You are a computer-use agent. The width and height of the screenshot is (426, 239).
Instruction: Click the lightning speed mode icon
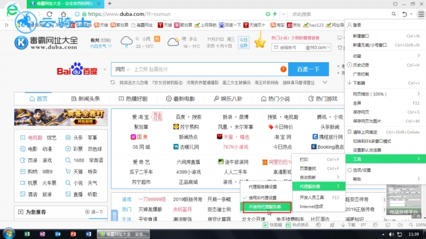(275, 14)
